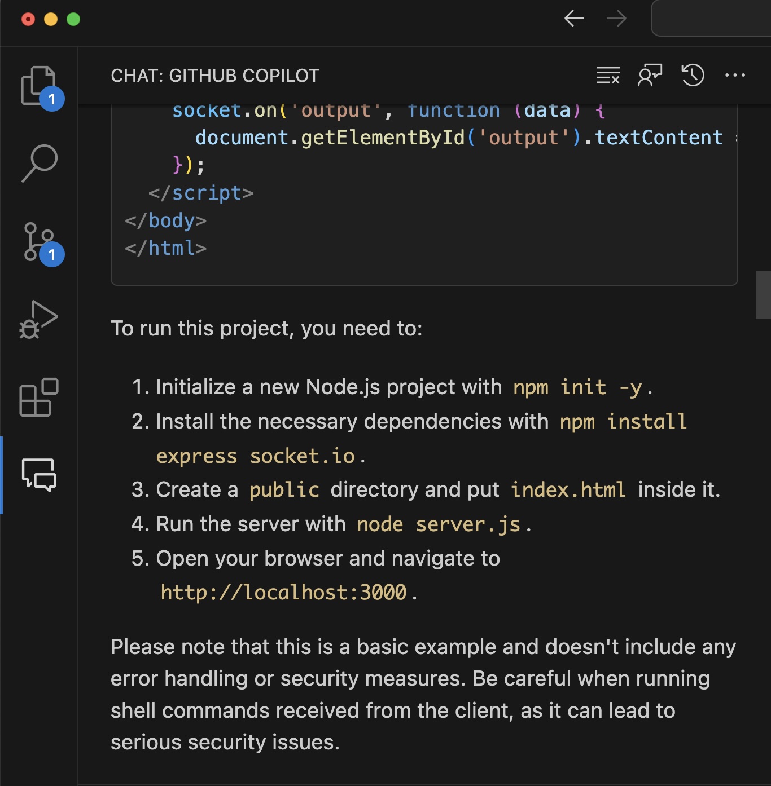The width and height of the screenshot is (771, 786).
Task: Click the 'public' inline code word
Action: point(284,490)
